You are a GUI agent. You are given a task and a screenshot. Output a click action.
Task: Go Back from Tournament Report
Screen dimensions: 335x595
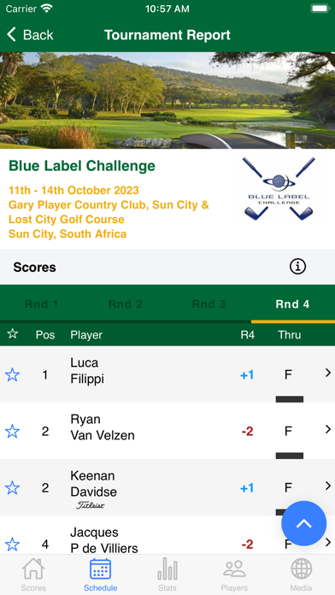pos(30,35)
